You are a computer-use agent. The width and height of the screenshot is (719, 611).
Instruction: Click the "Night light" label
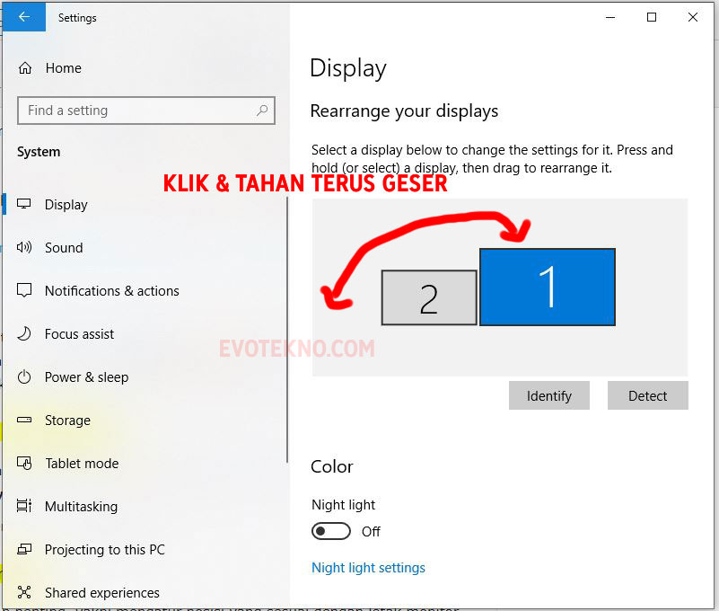coord(343,505)
